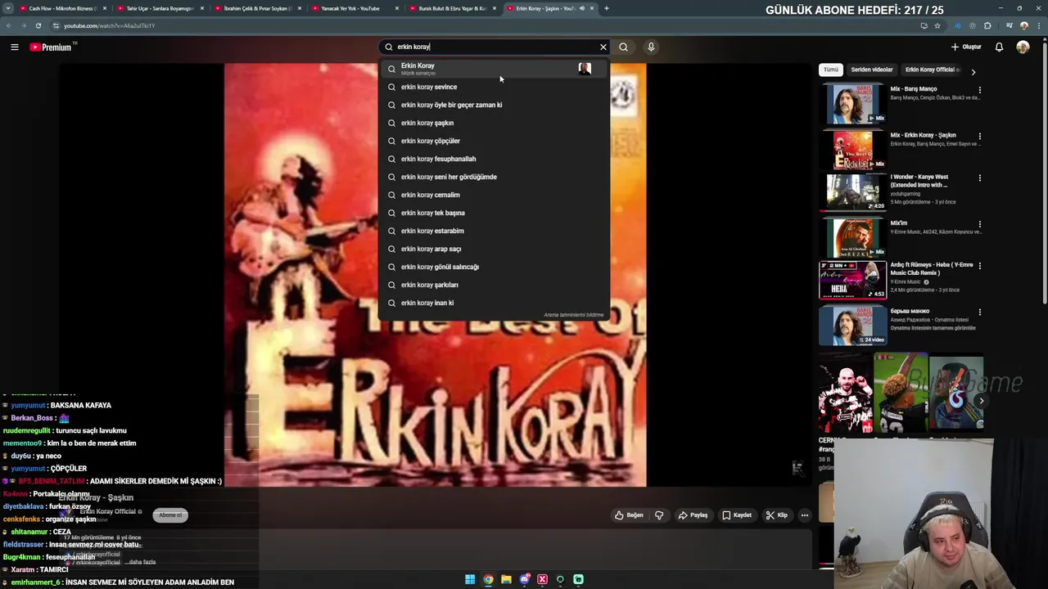Go to YouTube Premium home logo

[52, 47]
